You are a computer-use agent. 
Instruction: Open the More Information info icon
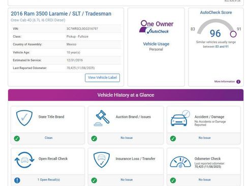click(x=238, y=82)
